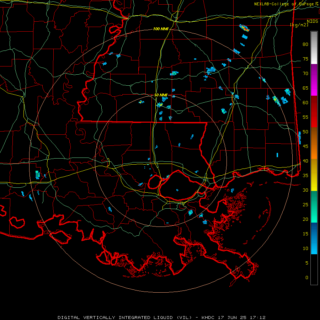
Task: Pick the black bottom segment of color scale
Action: 314,270
